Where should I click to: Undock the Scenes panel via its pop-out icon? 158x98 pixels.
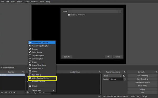coord(23,72)
